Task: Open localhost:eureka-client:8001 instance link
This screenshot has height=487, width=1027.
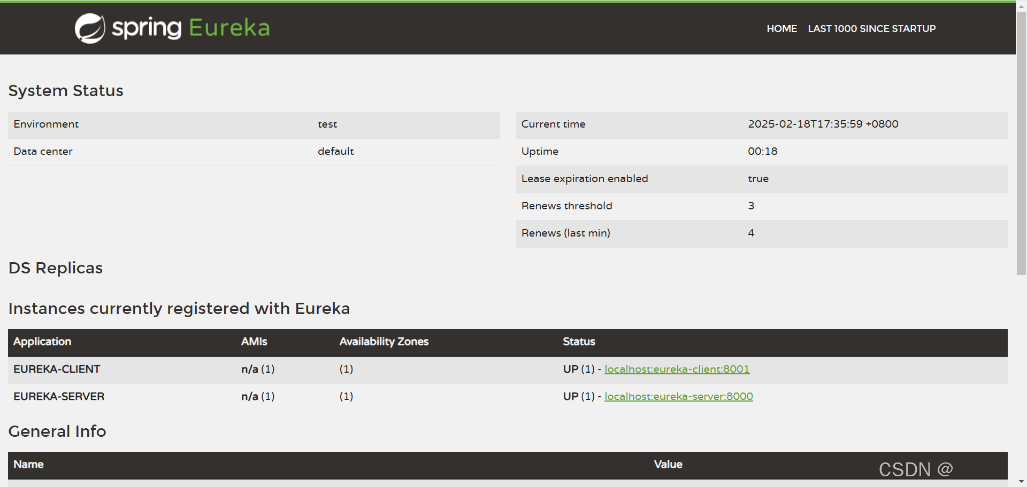Action: 677,369
